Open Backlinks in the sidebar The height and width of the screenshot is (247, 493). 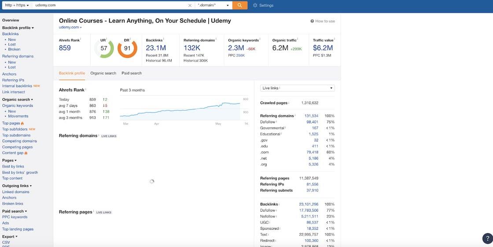tap(11, 33)
